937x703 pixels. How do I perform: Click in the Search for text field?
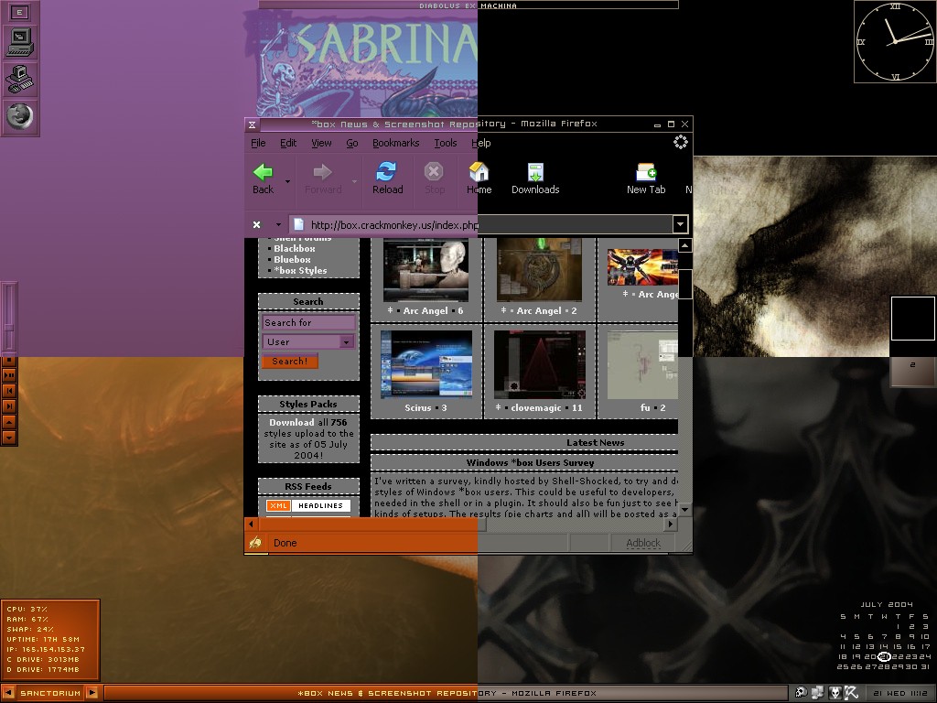click(308, 322)
